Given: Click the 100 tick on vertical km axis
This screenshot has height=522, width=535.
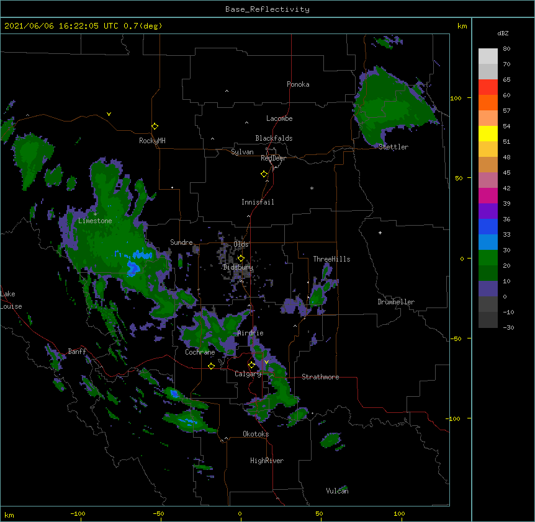Looking at the screenshot, I should (x=456, y=98).
